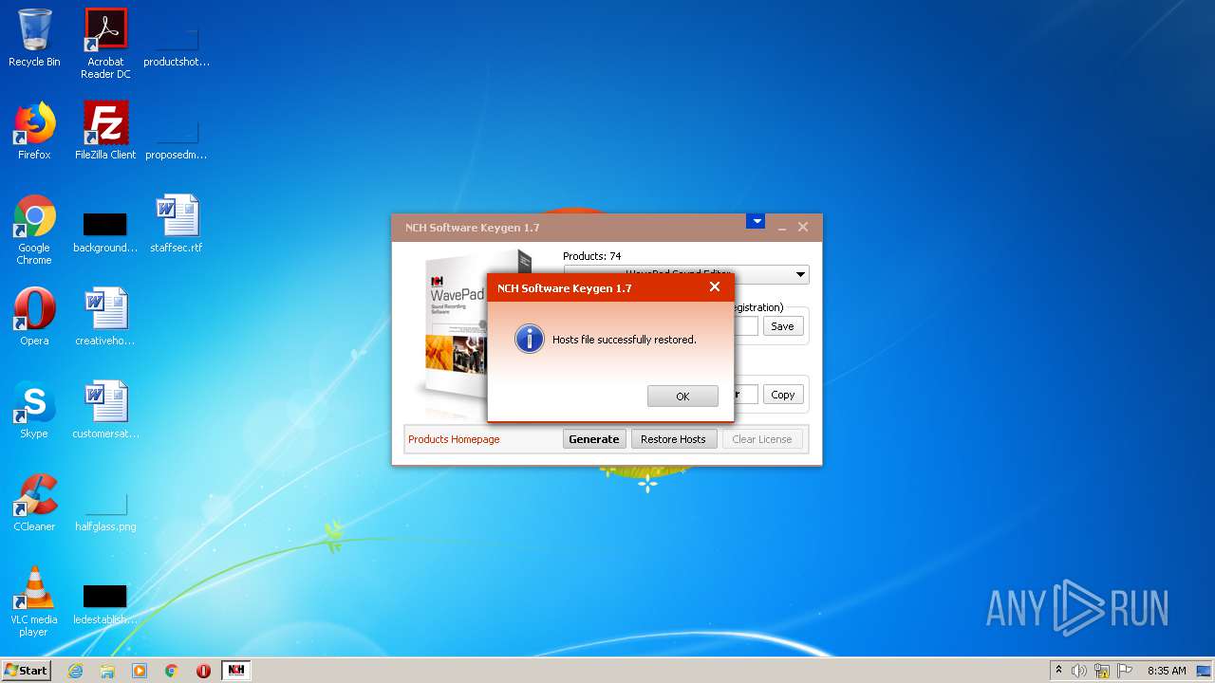Select background image file on desktop
The image size is (1215, 683).
point(105,231)
